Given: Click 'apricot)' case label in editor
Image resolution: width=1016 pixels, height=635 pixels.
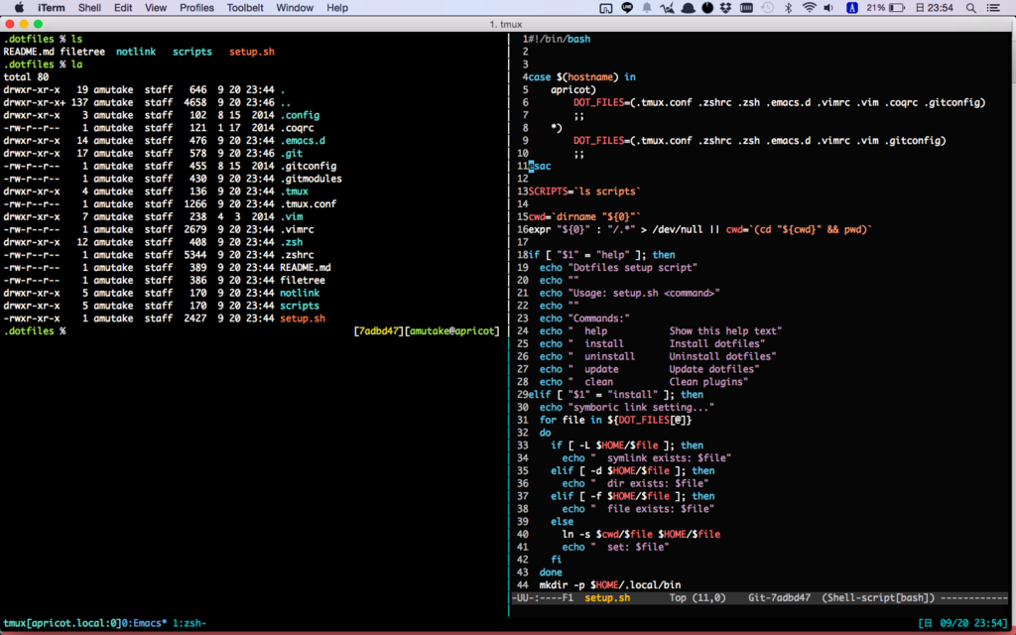Looking at the screenshot, I should [573, 90].
